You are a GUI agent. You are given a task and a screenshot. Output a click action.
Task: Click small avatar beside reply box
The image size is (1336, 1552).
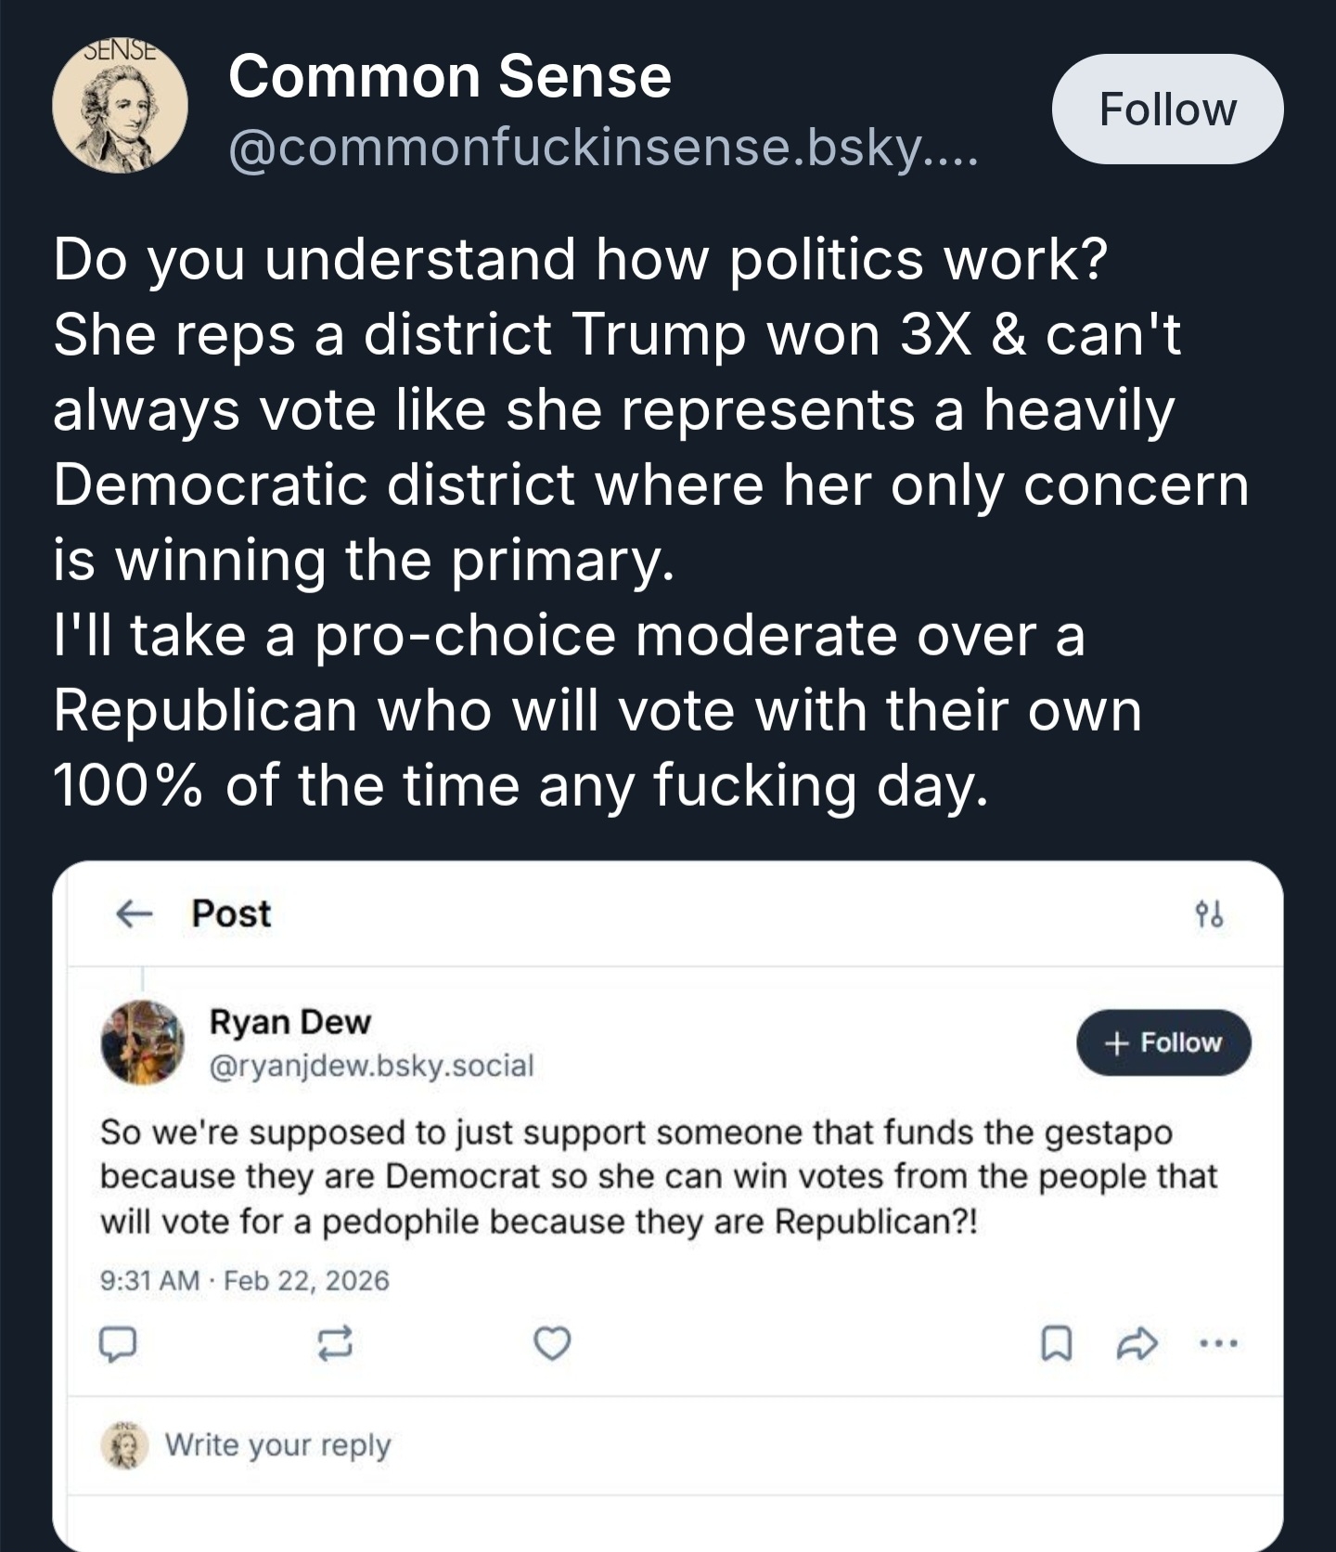click(124, 1445)
